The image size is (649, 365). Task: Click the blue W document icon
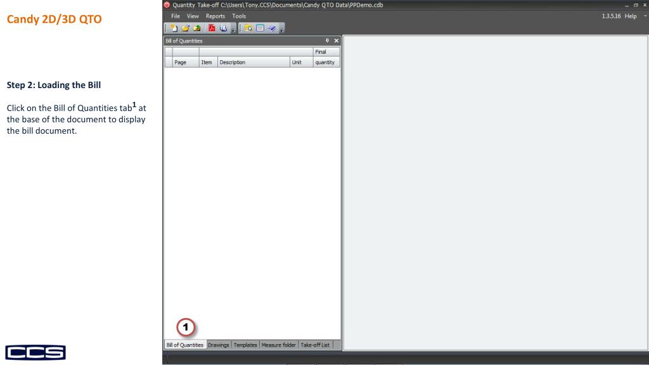pos(224,28)
